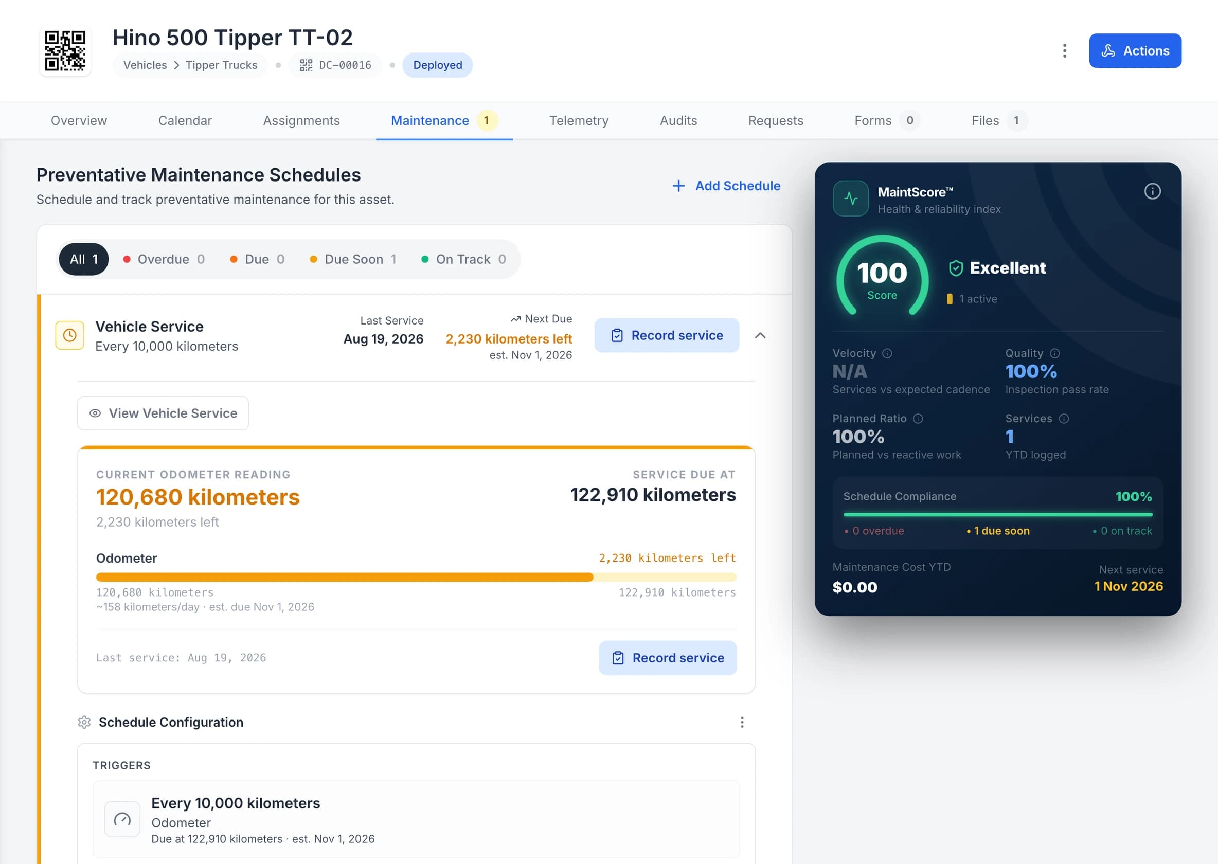The height and width of the screenshot is (864, 1218).
Task: Open the Calendar tab
Action: click(x=185, y=121)
